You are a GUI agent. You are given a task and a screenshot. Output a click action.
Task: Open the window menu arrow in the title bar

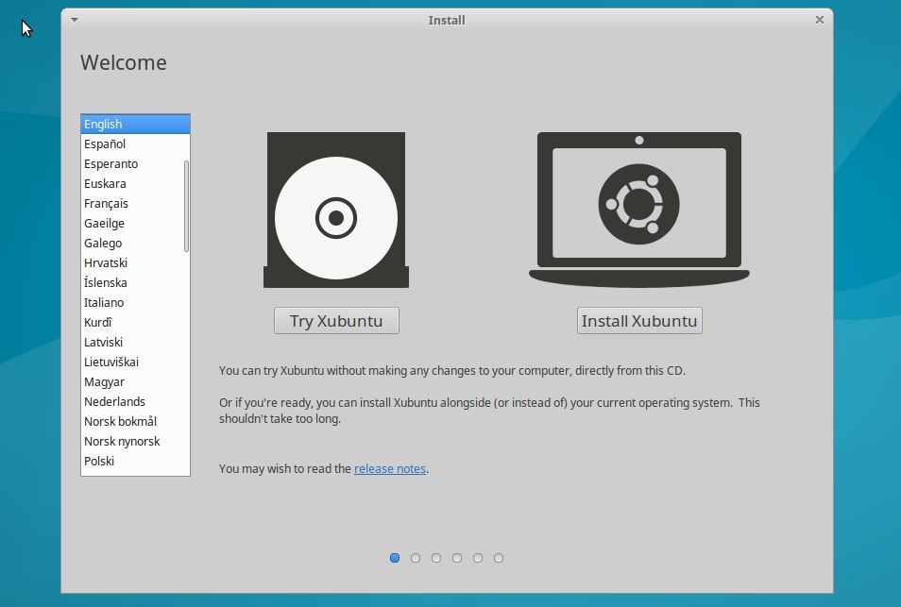coord(74,19)
